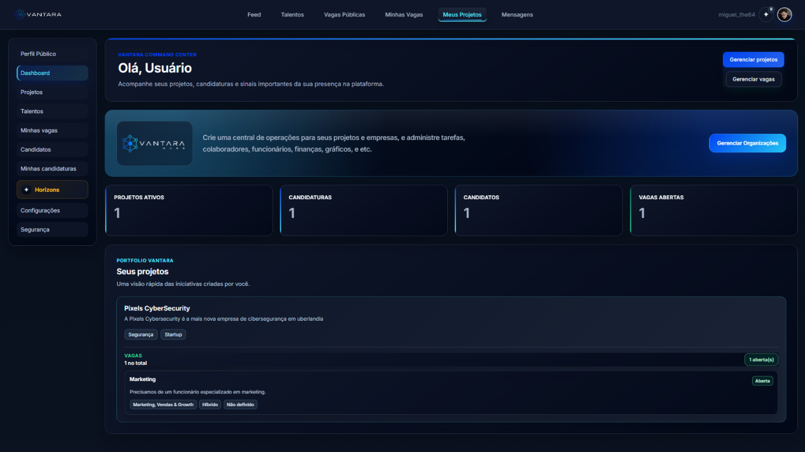Click the Vantara Work logo thumbnail

[x=155, y=144]
